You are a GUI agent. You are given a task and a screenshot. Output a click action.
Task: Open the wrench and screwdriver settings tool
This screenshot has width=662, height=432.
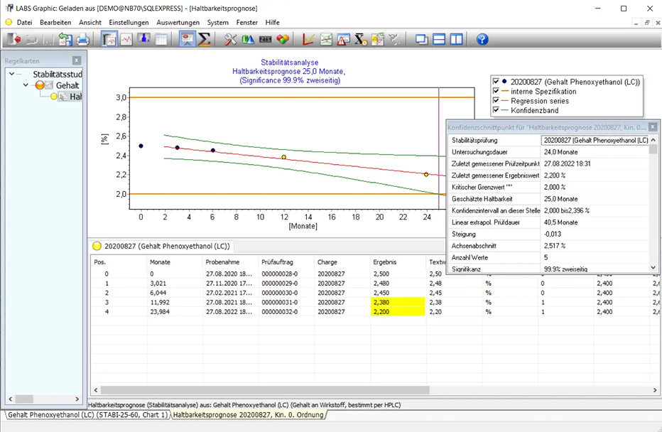[x=231, y=39]
